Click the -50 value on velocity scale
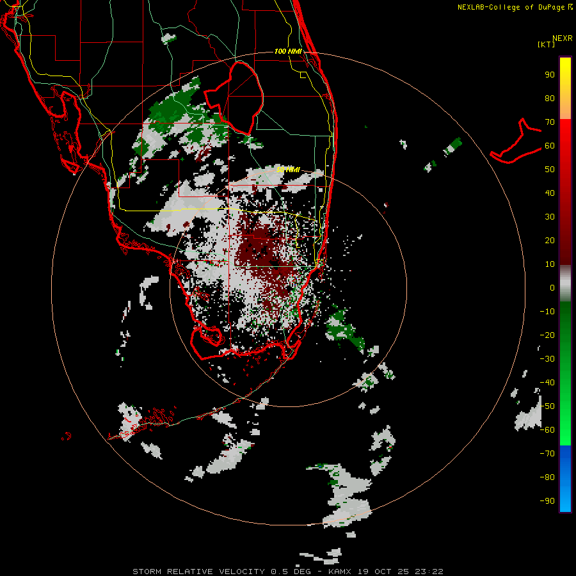 click(x=547, y=406)
